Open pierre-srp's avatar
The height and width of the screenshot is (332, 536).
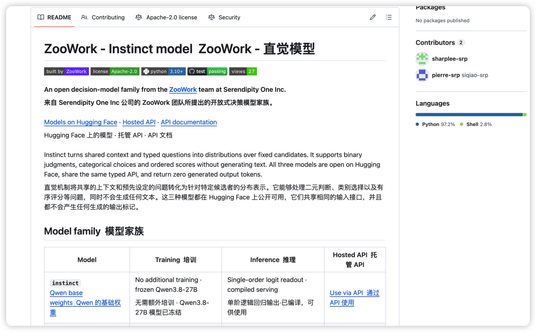coord(422,75)
